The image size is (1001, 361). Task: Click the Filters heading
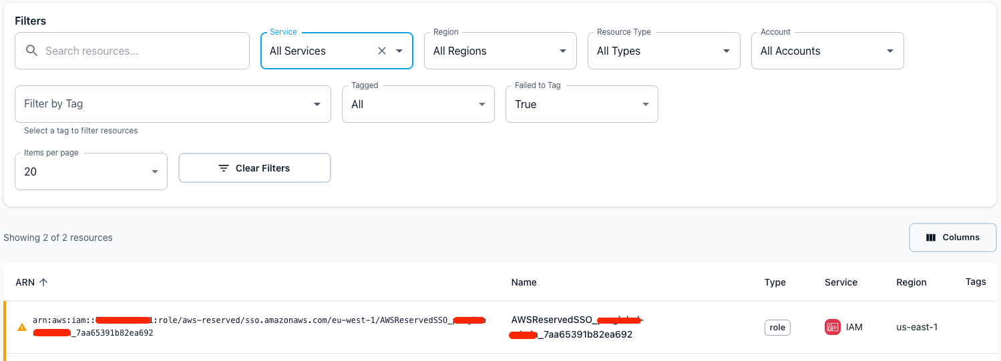pyautogui.click(x=31, y=21)
